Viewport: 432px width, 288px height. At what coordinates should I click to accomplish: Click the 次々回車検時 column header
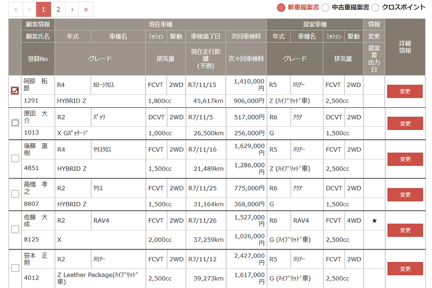click(x=246, y=59)
